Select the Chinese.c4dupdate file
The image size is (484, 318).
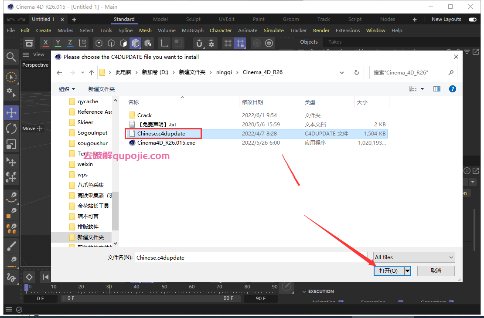[161, 134]
